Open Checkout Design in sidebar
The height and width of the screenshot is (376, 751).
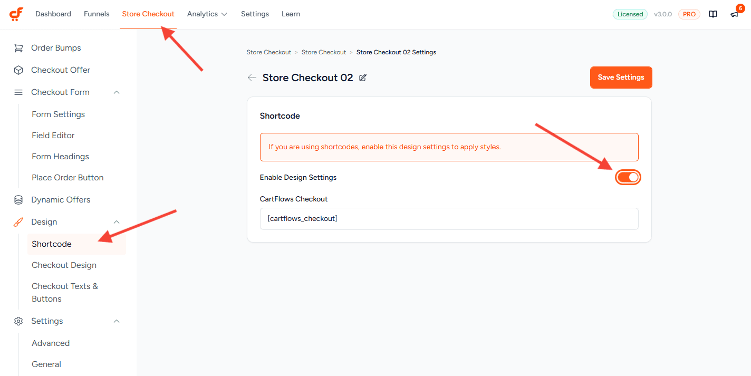tap(64, 265)
